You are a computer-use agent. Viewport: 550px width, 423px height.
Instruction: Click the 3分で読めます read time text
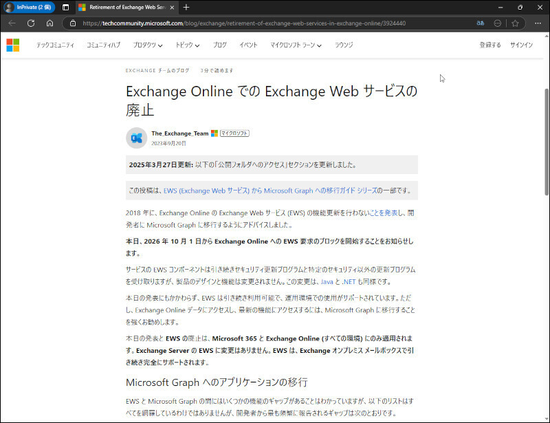click(x=217, y=71)
